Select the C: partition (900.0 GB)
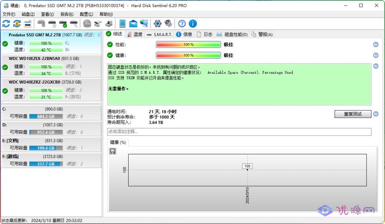This screenshot has width=385, height=224. (51, 113)
